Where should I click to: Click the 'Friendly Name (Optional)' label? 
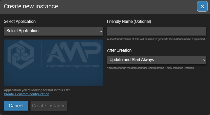129,22
